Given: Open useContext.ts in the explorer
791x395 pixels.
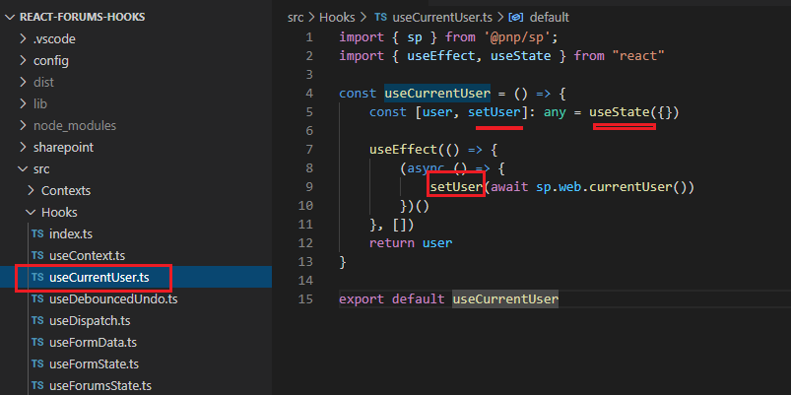Looking at the screenshot, I should pos(87,255).
